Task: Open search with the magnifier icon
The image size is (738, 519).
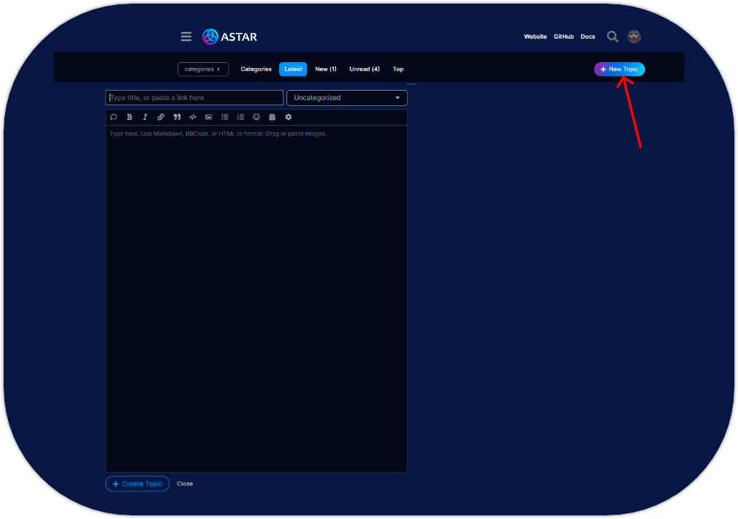Action: 612,37
